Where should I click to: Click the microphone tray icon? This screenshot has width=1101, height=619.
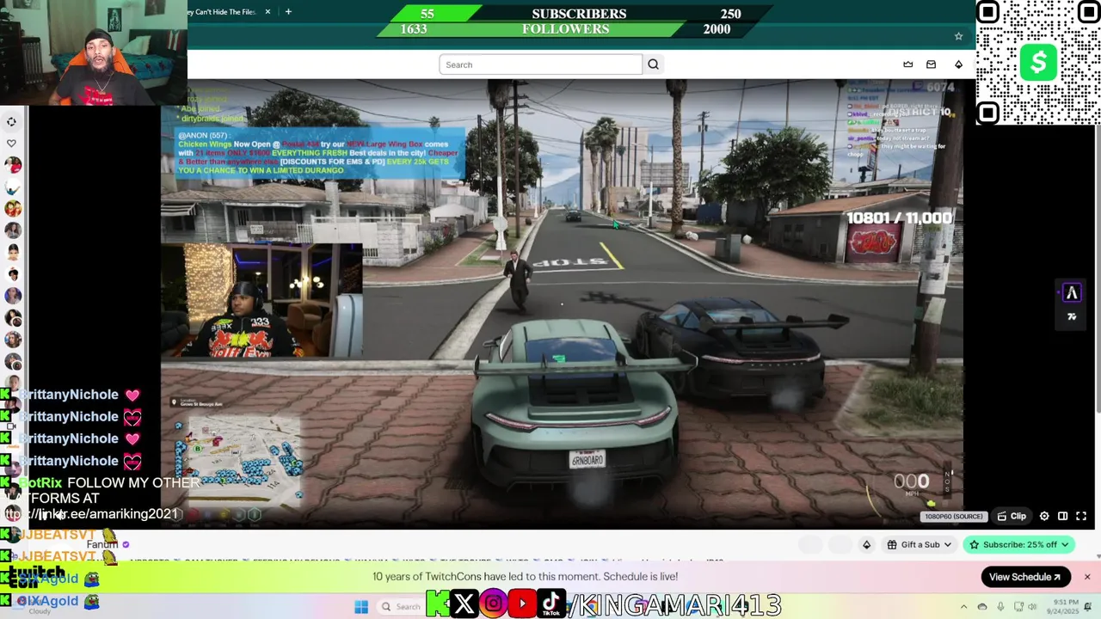coord(1000,607)
